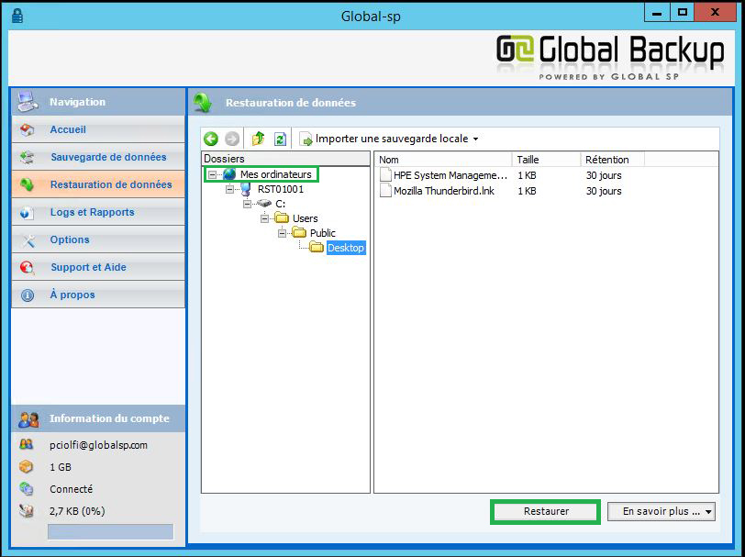
Task: Open Logs et Rapports section
Action: [98, 213]
